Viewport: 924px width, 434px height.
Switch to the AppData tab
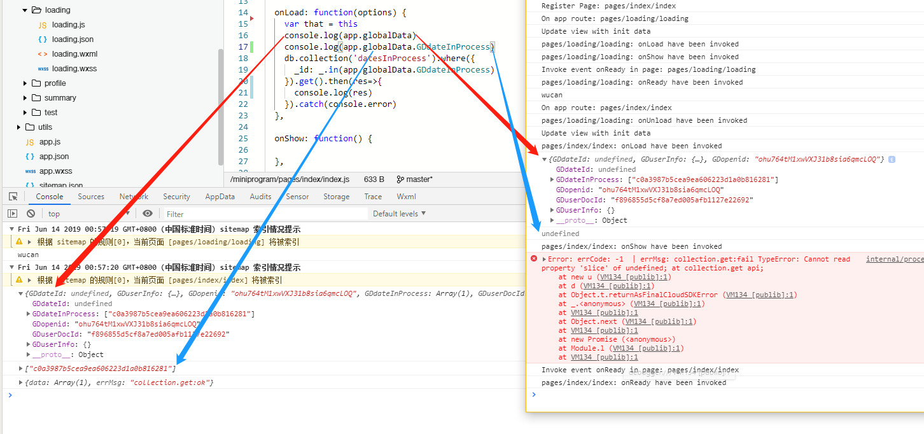(x=220, y=197)
